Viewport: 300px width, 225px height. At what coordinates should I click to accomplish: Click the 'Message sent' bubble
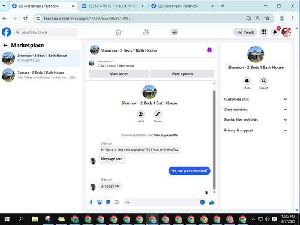tap(112, 159)
